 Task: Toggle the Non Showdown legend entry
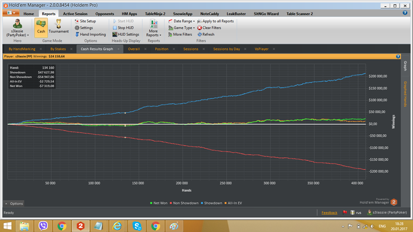click(x=184, y=203)
